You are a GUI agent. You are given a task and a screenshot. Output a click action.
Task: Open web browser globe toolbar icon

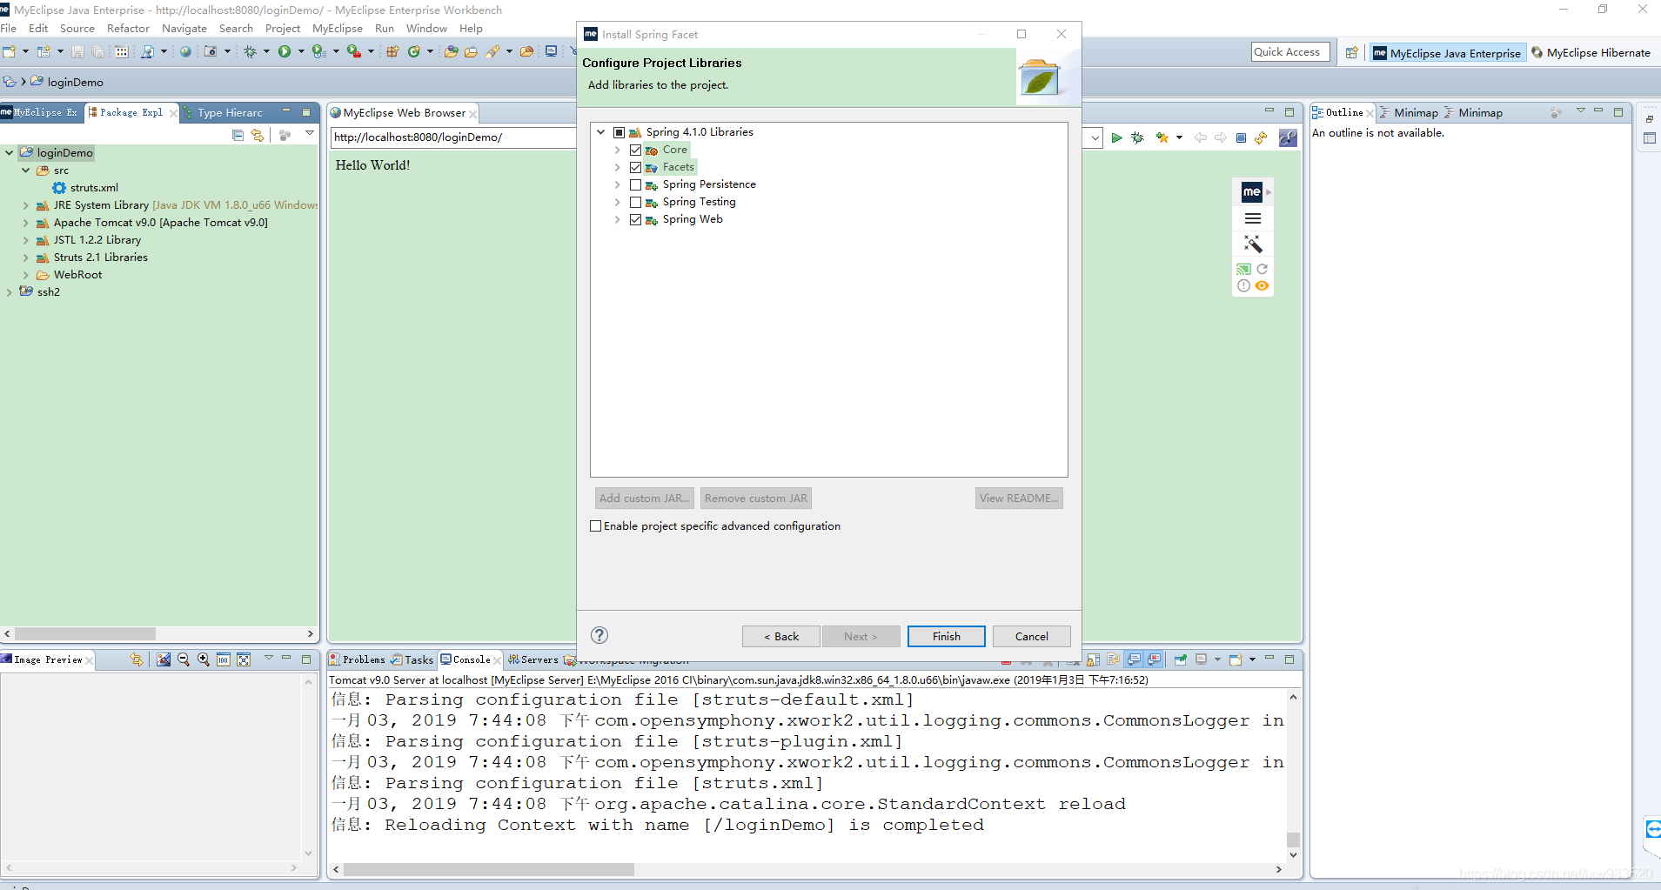point(185,52)
